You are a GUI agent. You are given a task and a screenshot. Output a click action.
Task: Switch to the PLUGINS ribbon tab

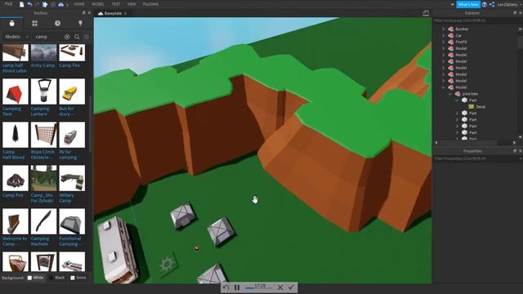150,4
